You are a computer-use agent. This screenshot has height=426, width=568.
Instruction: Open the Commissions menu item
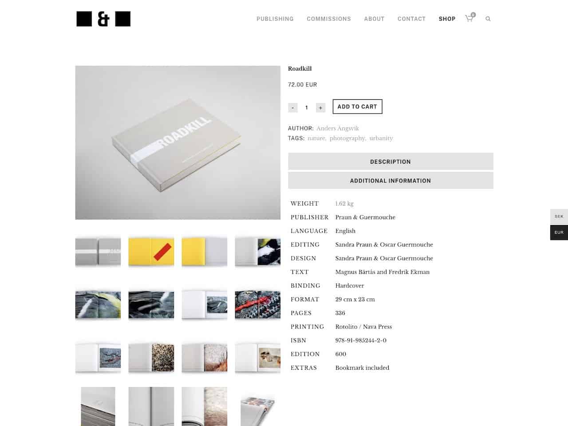(x=329, y=19)
